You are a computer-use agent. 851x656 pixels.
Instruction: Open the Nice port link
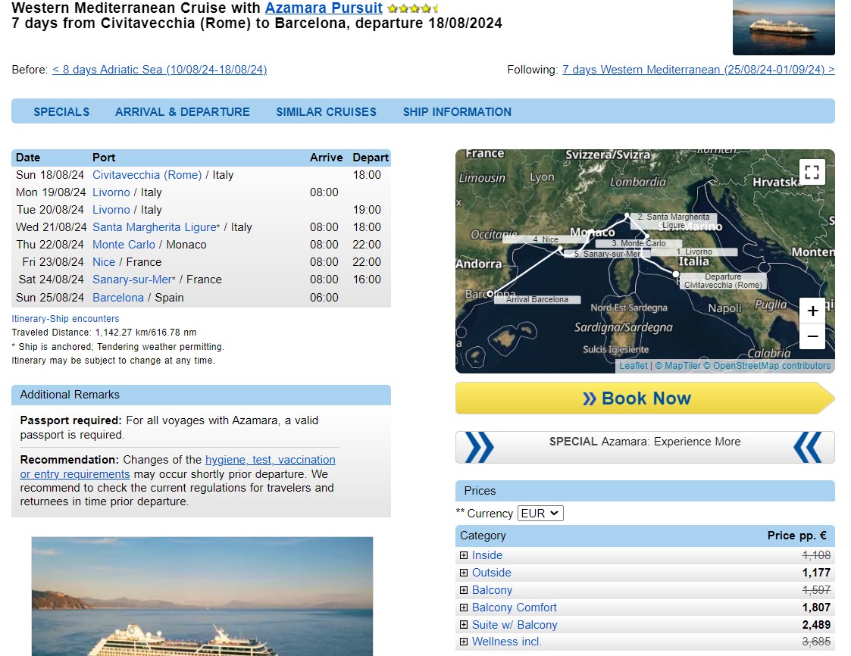coord(104,261)
